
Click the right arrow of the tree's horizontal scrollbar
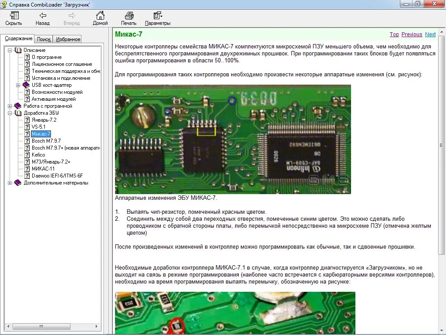pyautogui.click(x=97, y=326)
